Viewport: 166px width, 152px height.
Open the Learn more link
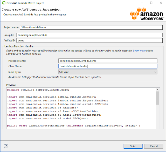point(139,51)
